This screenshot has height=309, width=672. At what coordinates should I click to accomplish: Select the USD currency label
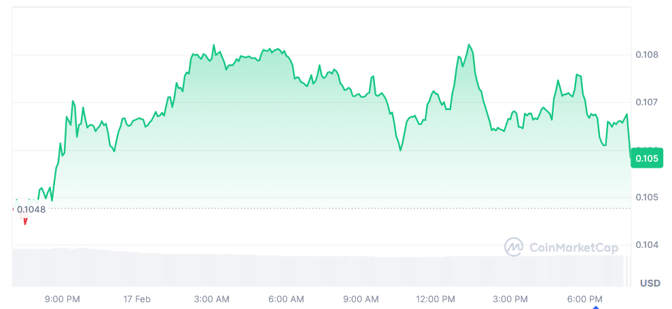tap(650, 283)
